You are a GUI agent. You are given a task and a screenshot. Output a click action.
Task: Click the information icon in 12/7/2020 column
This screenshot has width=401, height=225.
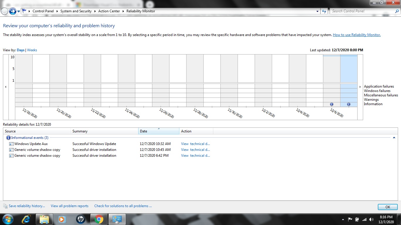point(349,104)
